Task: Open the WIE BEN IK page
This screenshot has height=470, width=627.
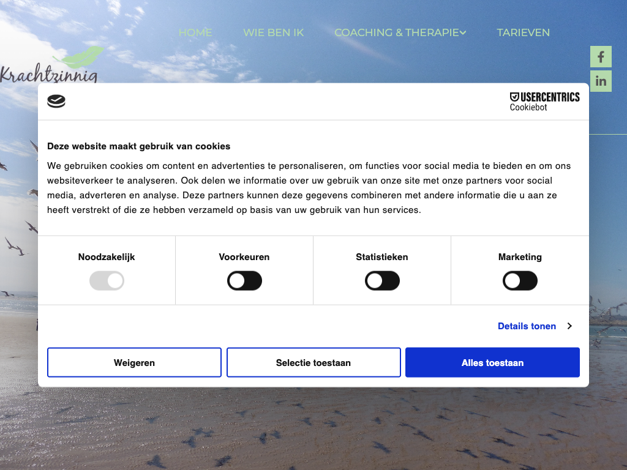Action: (273, 32)
